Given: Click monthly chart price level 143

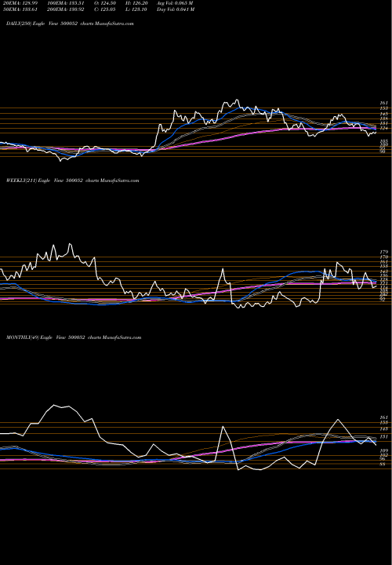Looking at the screenshot, I should click(x=383, y=429).
